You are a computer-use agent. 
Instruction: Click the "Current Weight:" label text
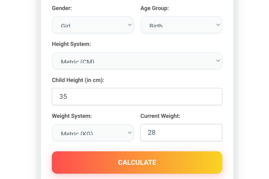tap(160, 116)
